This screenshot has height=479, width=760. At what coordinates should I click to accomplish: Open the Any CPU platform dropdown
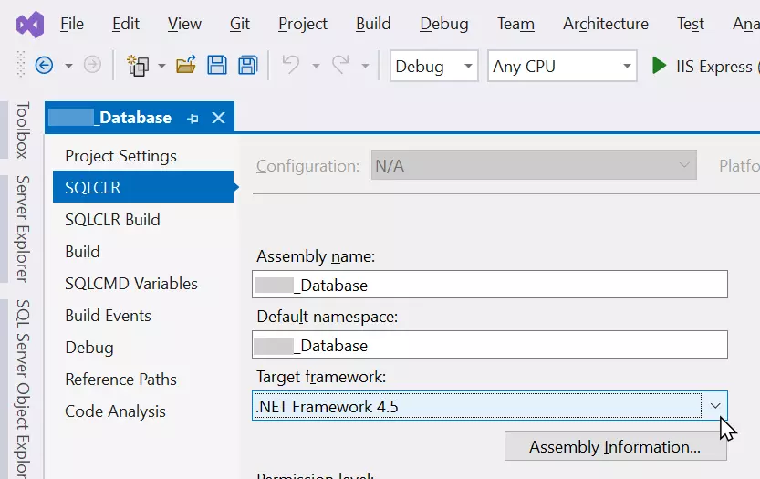(x=562, y=66)
